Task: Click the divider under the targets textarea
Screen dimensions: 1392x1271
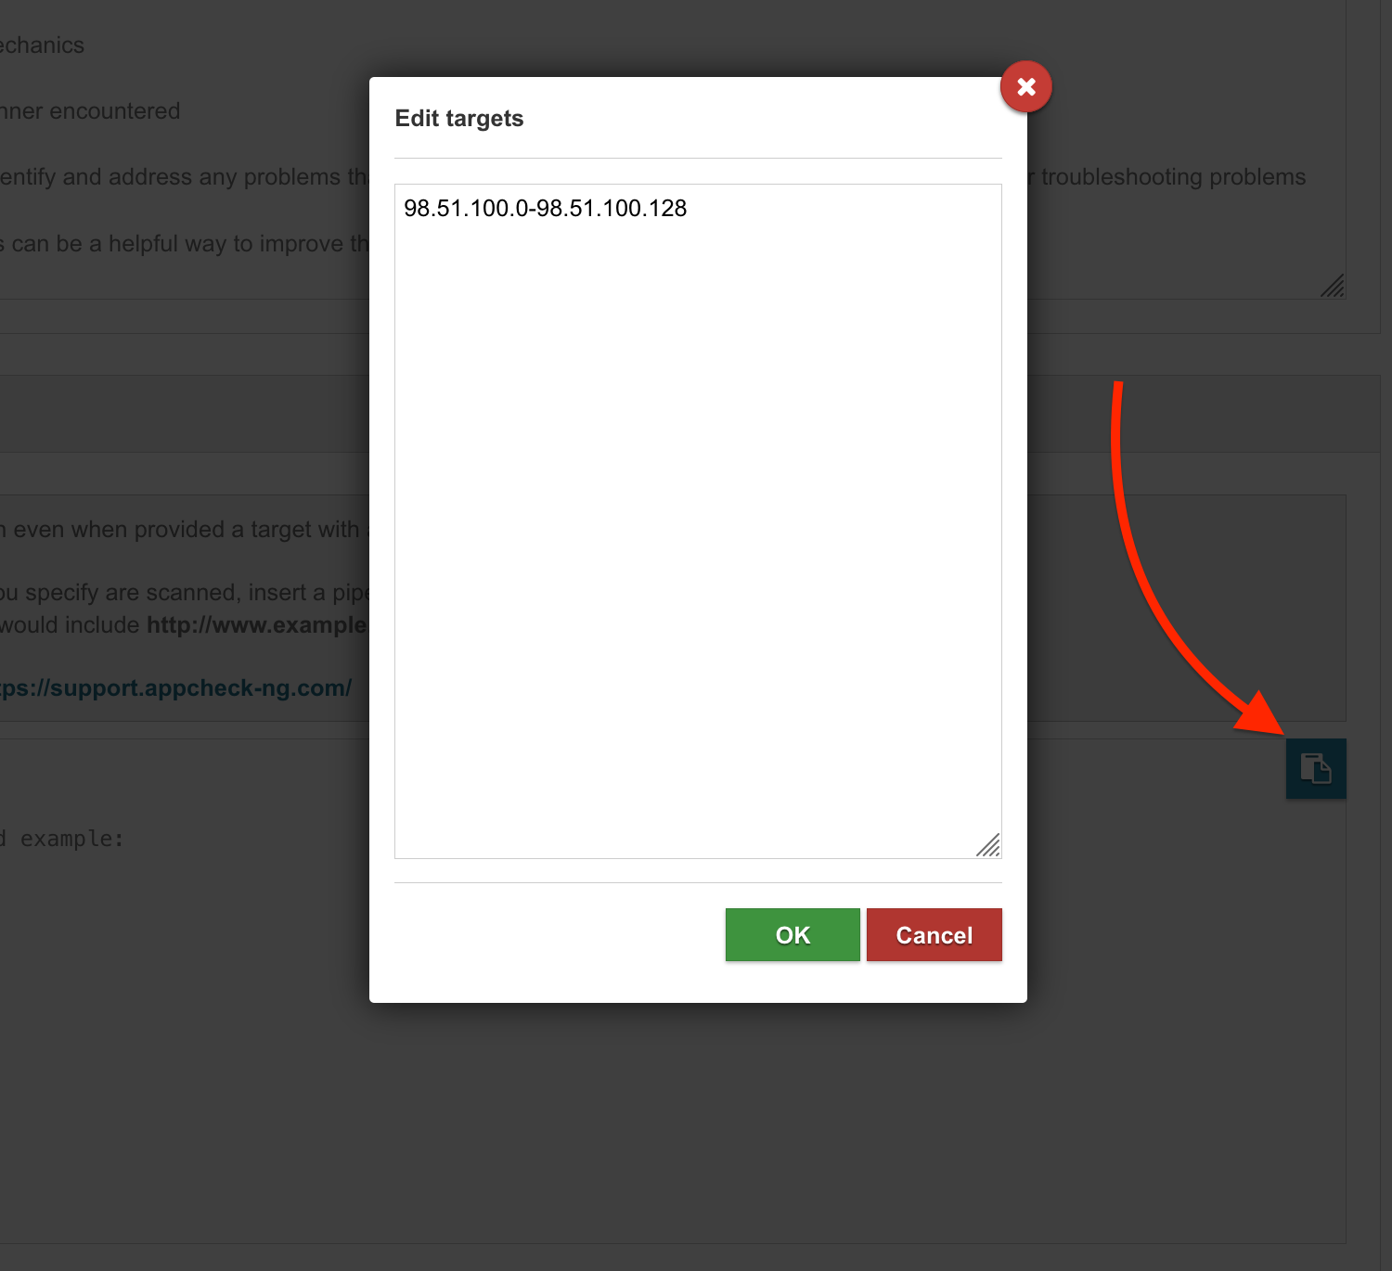Action: click(698, 881)
